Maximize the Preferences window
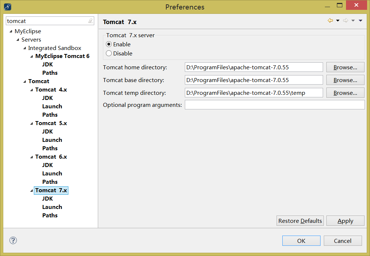This screenshot has width=370, height=256. (x=339, y=5)
